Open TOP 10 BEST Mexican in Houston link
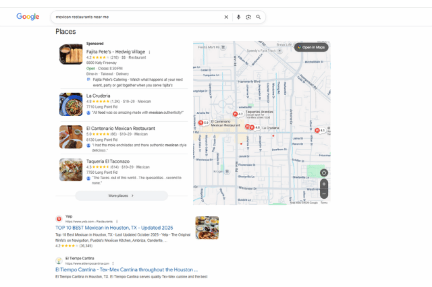The image size is (432, 287). 114,228
